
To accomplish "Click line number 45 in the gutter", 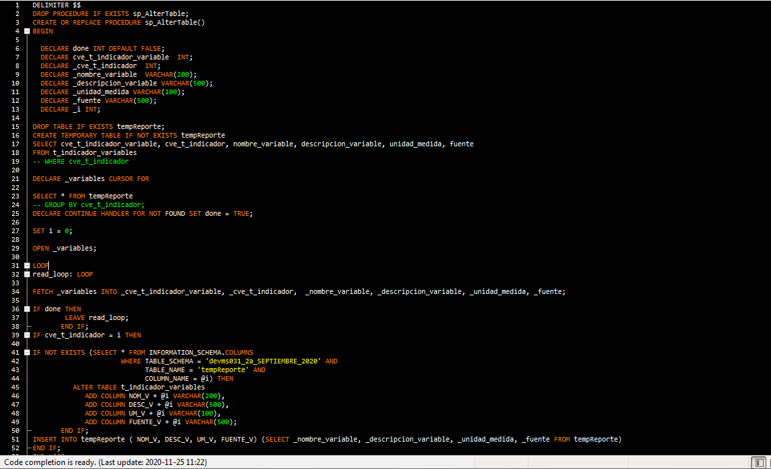I will (15, 387).
